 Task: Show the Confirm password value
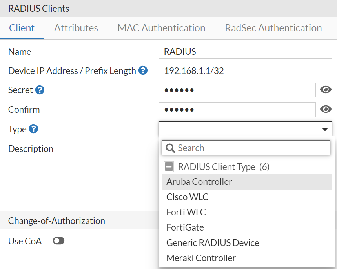326,109
